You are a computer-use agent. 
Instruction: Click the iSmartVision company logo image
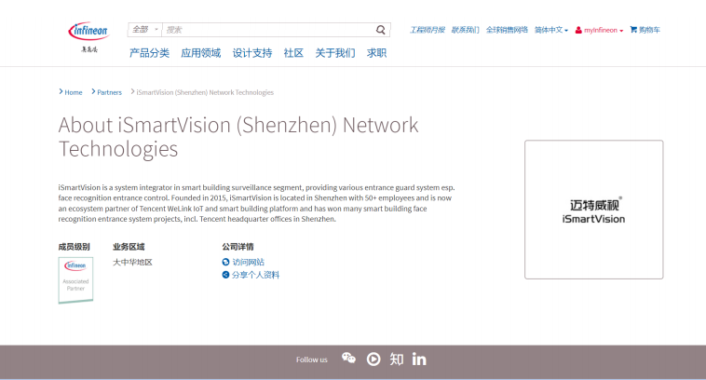[593, 210]
